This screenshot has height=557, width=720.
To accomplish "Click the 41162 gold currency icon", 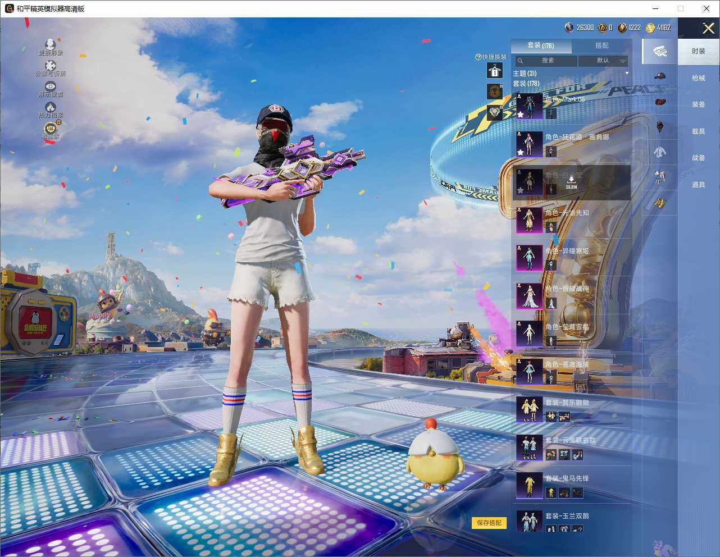I will pos(650,28).
